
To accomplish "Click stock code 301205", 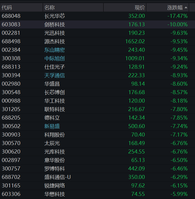I will (x=11, y=109).
